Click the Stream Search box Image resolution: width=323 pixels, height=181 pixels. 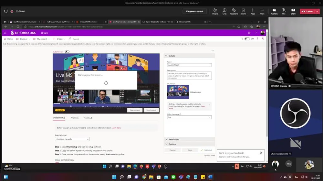[76, 39]
